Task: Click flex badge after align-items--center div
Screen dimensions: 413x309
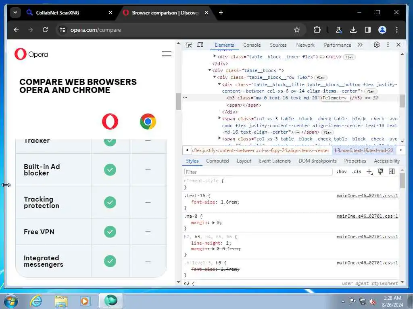Action: [x=371, y=91]
